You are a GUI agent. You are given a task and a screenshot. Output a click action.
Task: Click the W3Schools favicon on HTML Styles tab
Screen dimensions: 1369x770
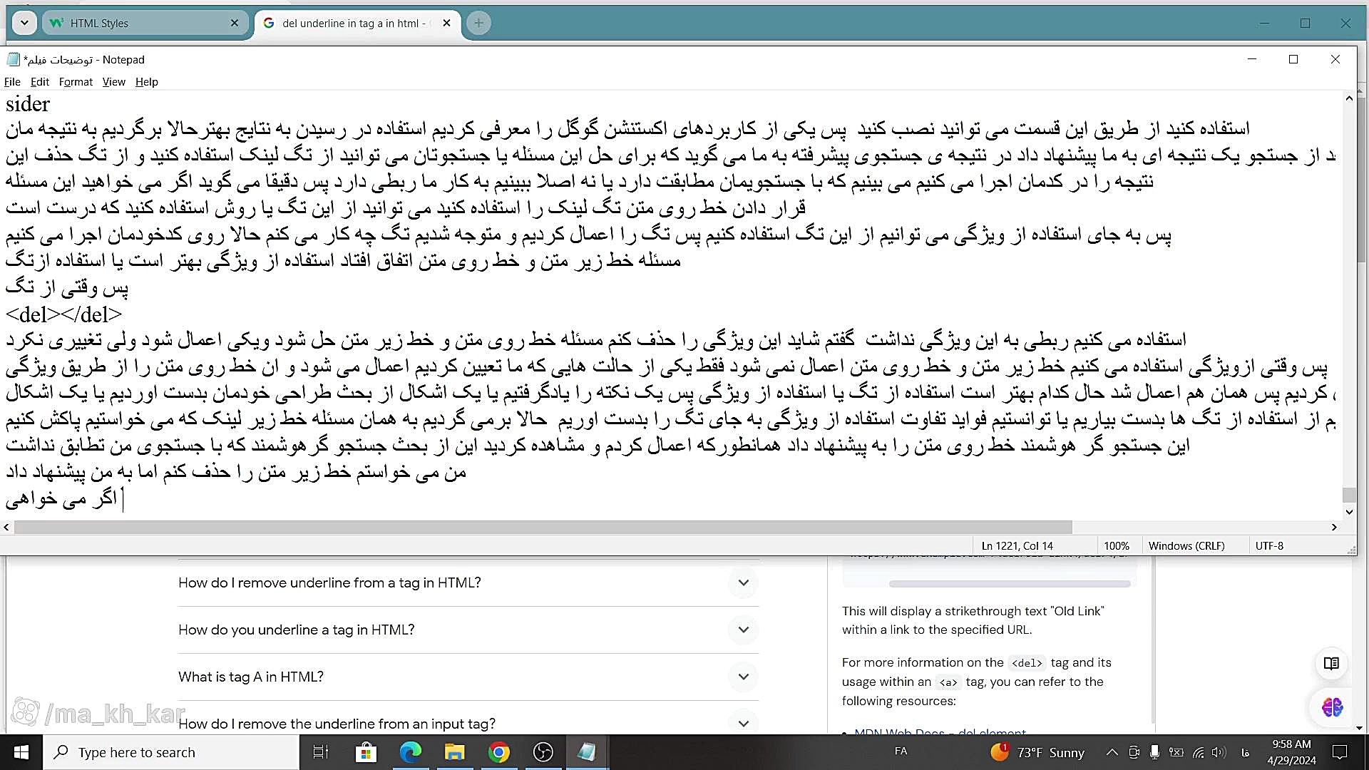[57, 23]
